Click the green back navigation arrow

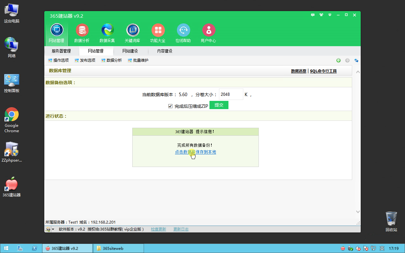339,60
